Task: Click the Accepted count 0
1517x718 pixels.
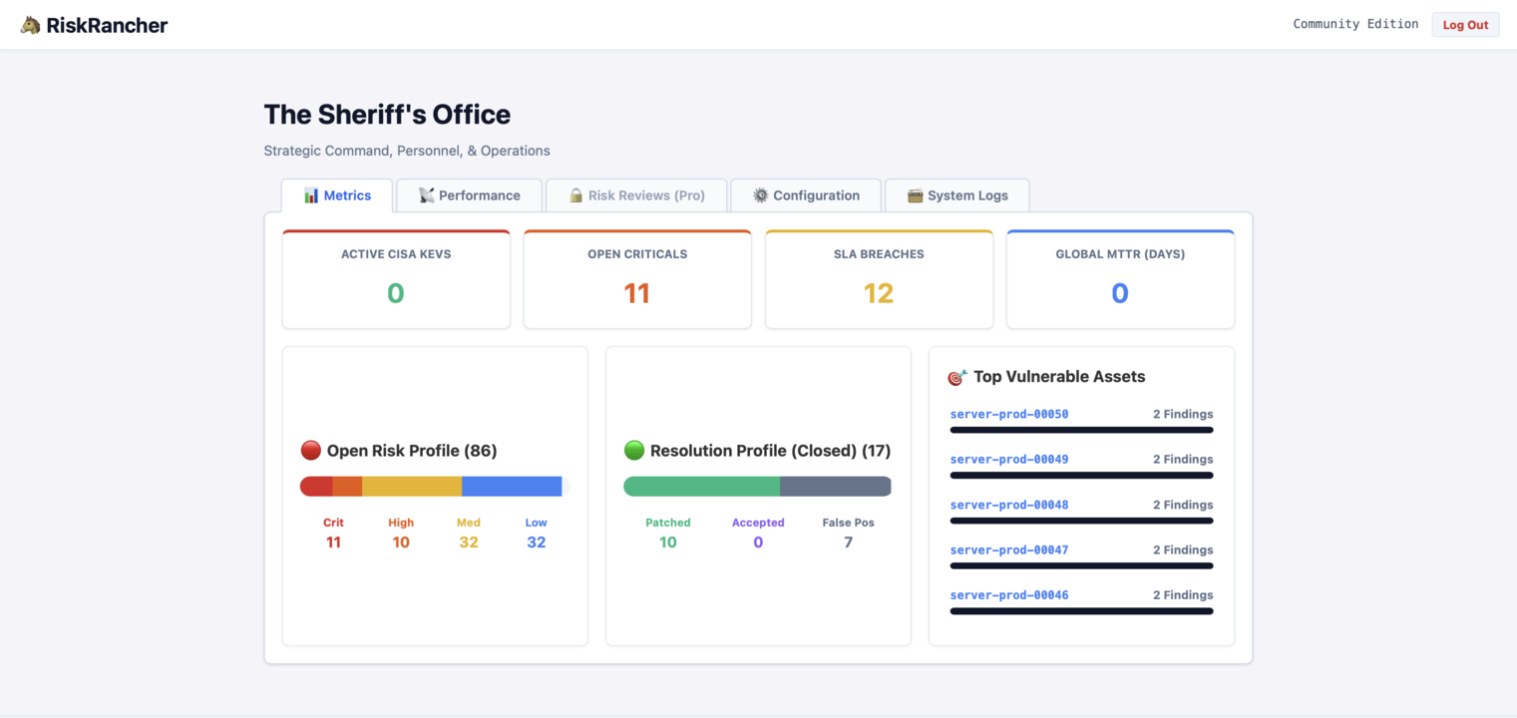Action: pos(758,542)
